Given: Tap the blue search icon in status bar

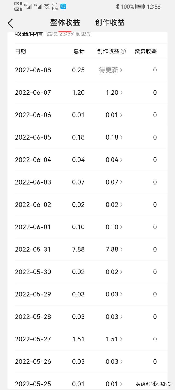Looking at the screenshot, I should pos(63,6).
